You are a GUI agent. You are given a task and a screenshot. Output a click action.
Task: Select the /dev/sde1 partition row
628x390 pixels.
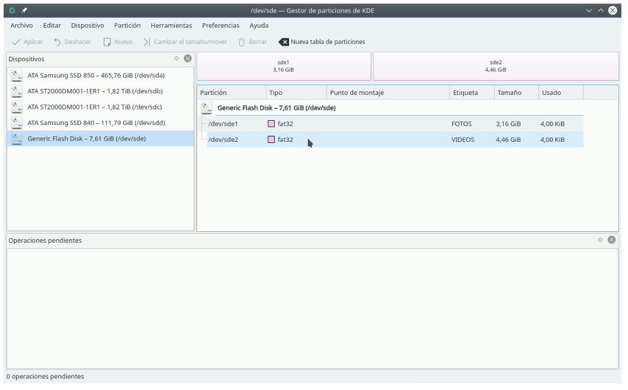click(224, 124)
